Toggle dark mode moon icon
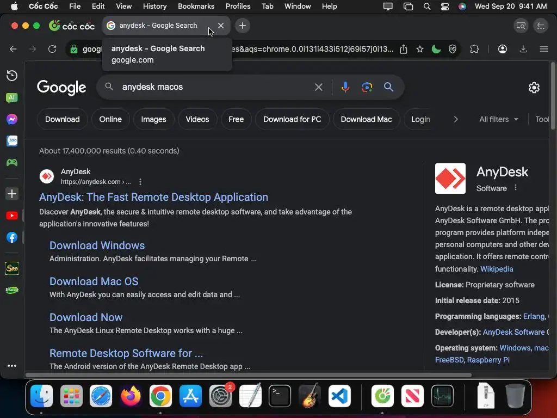Image resolution: width=557 pixels, height=418 pixels. point(436,49)
